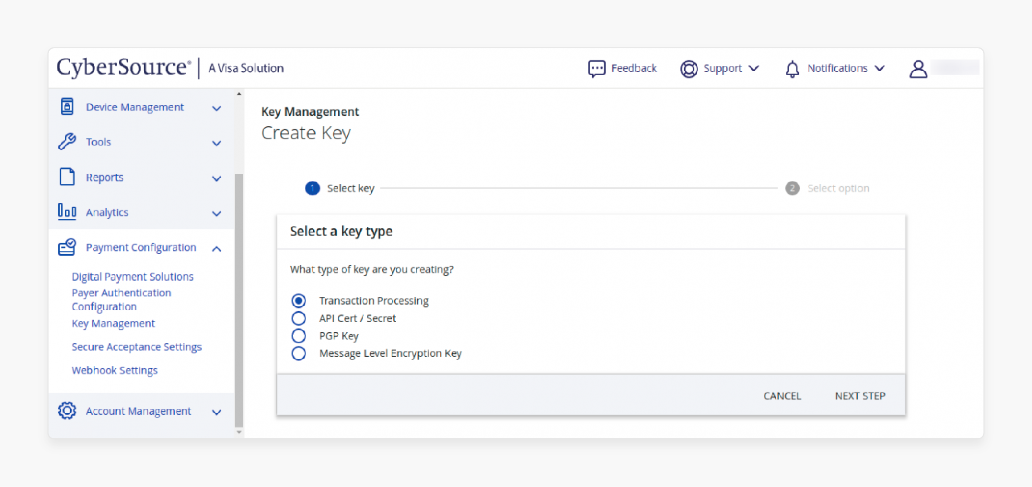This screenshot has width=1032, height=487.
Task: Click the Analytics bar chart icon
Action: [x=67, y=212]
